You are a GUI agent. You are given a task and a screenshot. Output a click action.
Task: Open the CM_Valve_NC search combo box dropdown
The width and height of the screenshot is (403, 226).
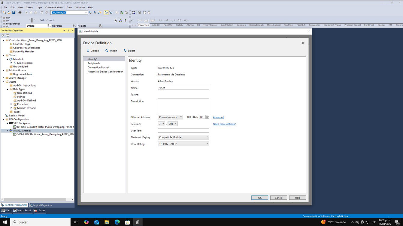[86, 13]
